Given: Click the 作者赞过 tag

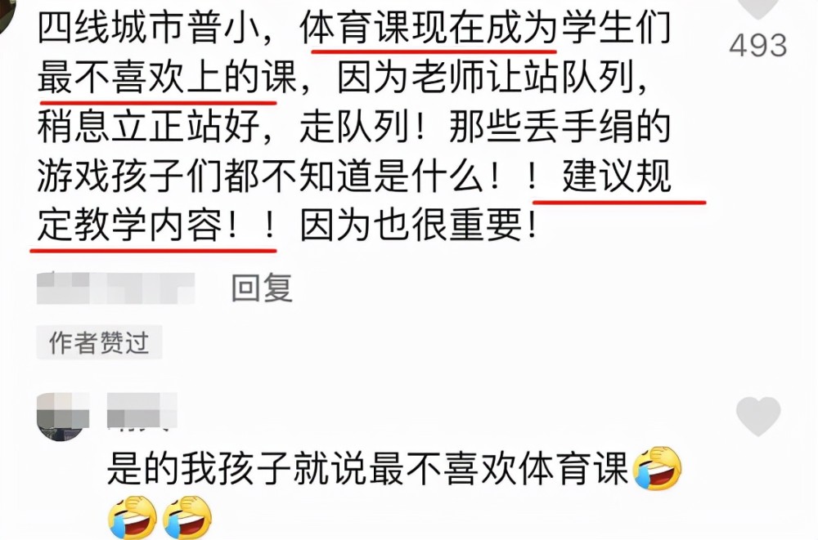Looking at the screenshot, I should click(99, 342).
